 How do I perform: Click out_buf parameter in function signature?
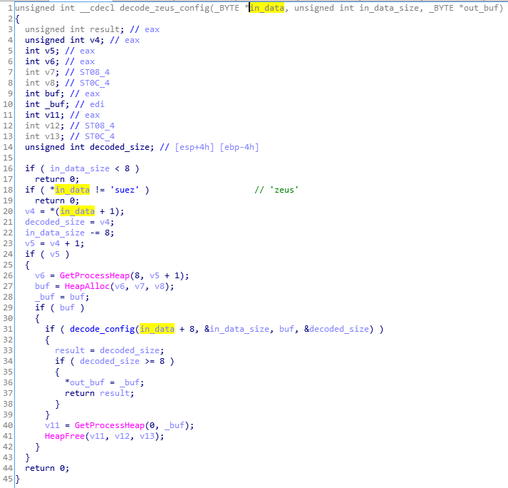tap(481, 8)
